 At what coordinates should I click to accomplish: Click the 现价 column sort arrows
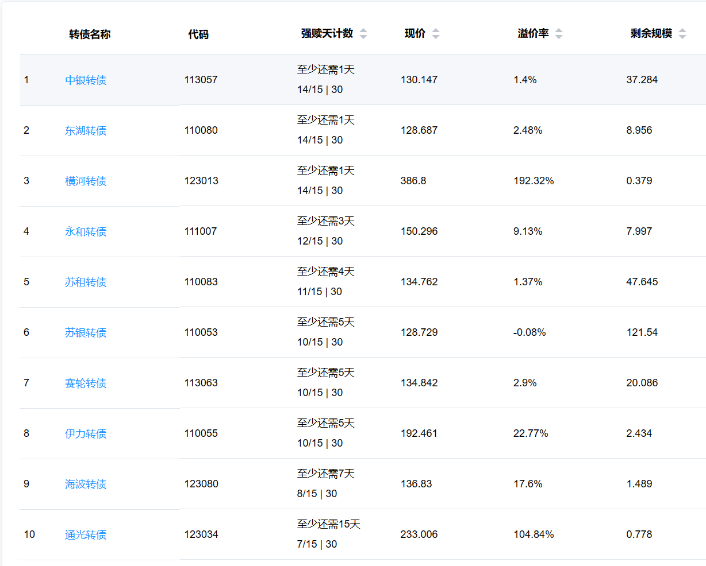435,34
